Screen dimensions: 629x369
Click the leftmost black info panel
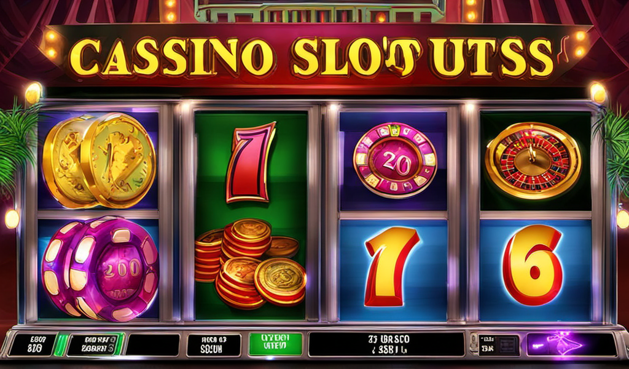[x=32, y=345]
